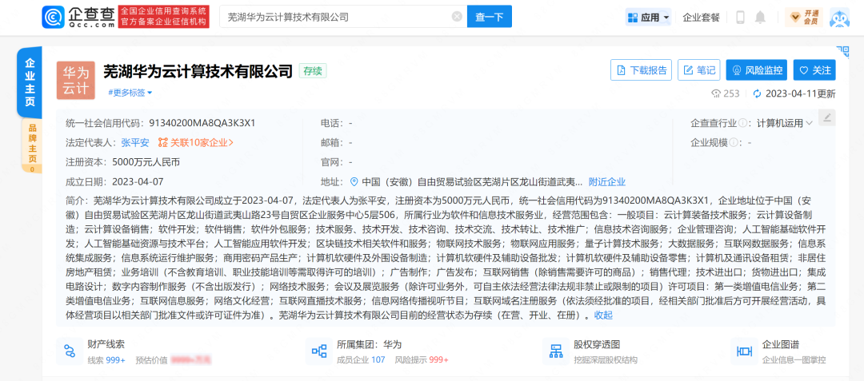Switch to the 企业主页 side tab
This screenshot has height=381, width=864.
click(x=30, y=82)
